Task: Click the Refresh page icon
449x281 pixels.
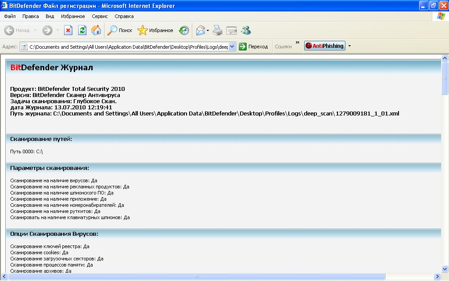Action: pos(82,30)
